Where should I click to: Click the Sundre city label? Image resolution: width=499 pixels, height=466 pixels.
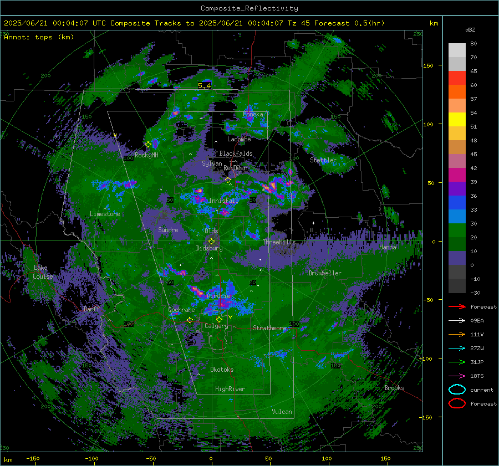[168, 229]
